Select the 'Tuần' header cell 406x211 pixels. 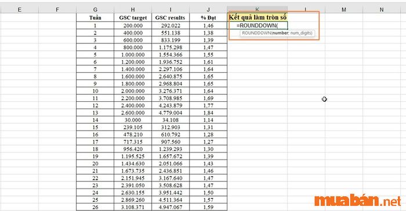pos(95,18)
